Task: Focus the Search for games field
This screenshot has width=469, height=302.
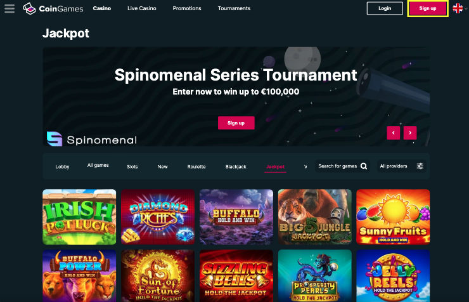Action: pyautogui.click(x=342, y=166)
